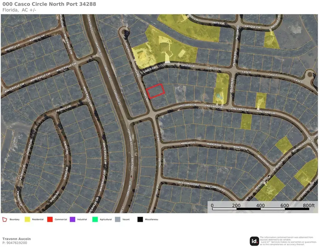Click the yellow residential lot with pool near Pilgrim Rd
Screen dimensions: 319x247
tap(221, 87)
